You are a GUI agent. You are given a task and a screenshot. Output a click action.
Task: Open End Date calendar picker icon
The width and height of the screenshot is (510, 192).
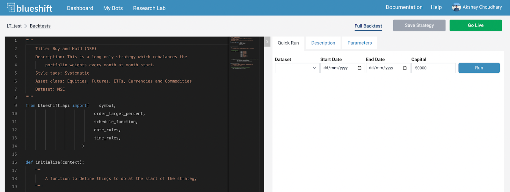[x=405, y=68]
